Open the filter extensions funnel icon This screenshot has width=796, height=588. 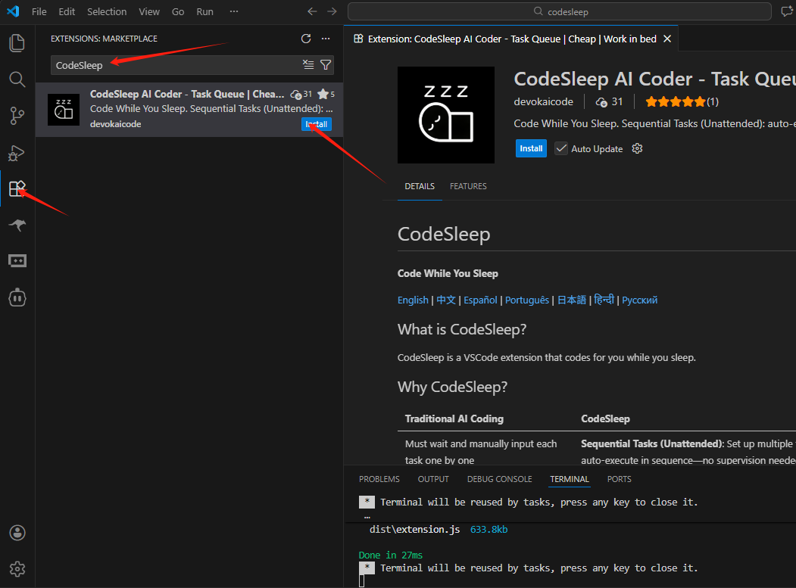click(325, 65)
